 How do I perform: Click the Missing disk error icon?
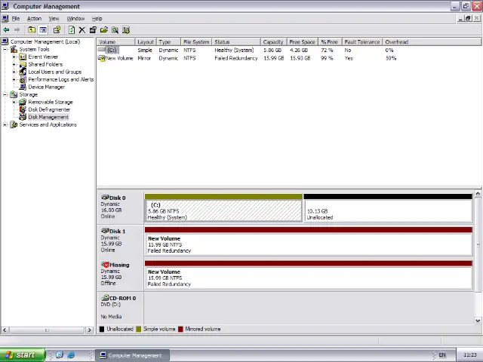(x=105, y=265)
